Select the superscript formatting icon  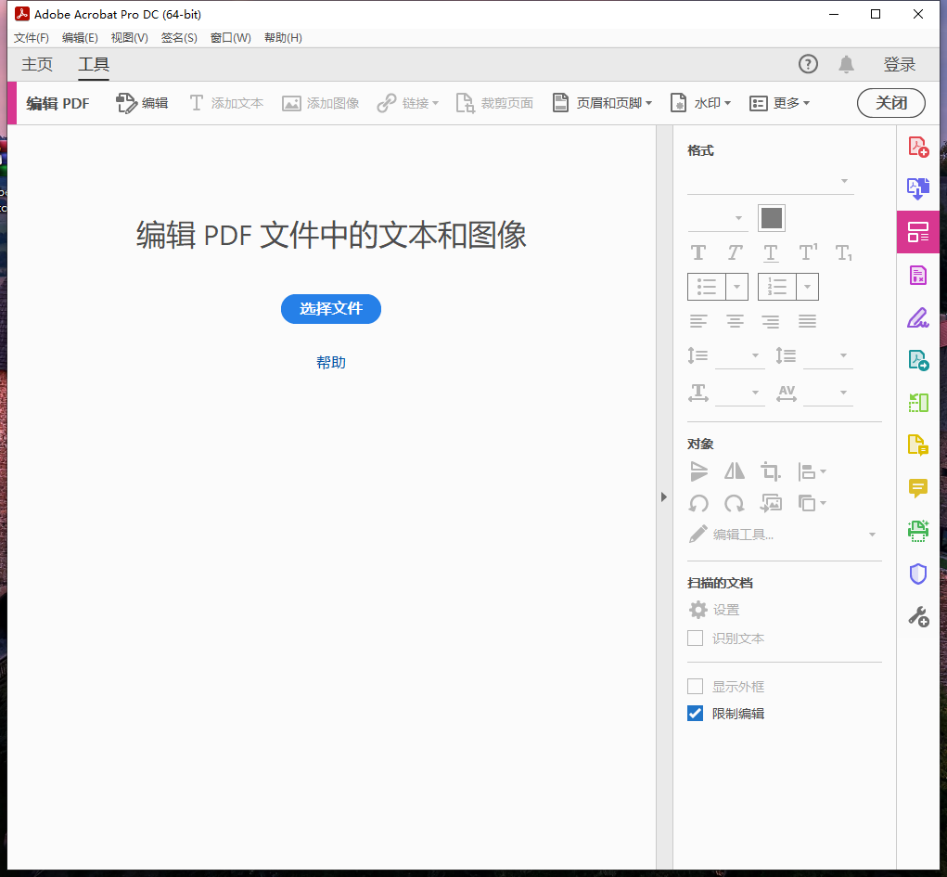click(x=807, y=251)
